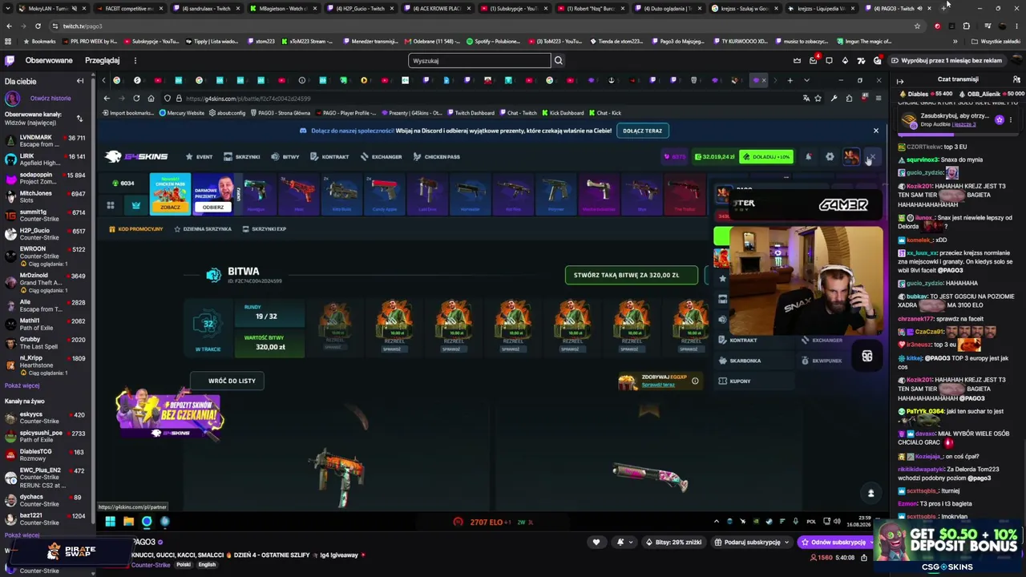Open File Explorer on stream taskbar

(x=128, y=522)
